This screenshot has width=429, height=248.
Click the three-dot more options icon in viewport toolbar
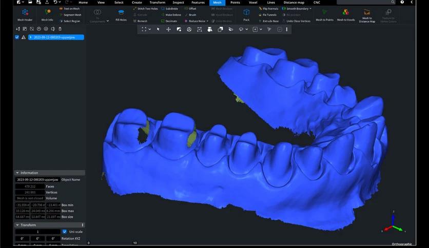click(x=287, y=29)
